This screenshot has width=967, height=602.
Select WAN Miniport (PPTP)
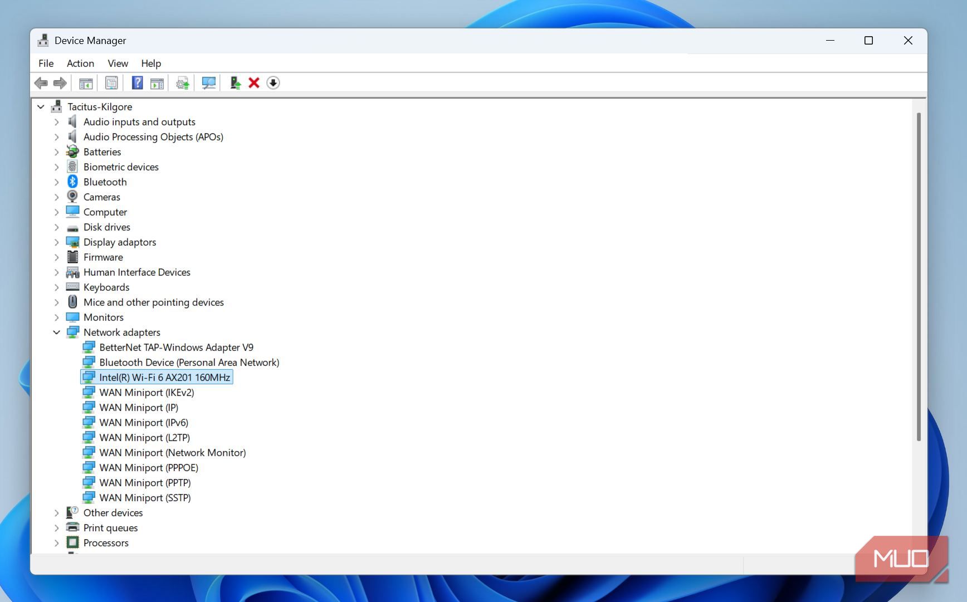click(x=145, y=482)
